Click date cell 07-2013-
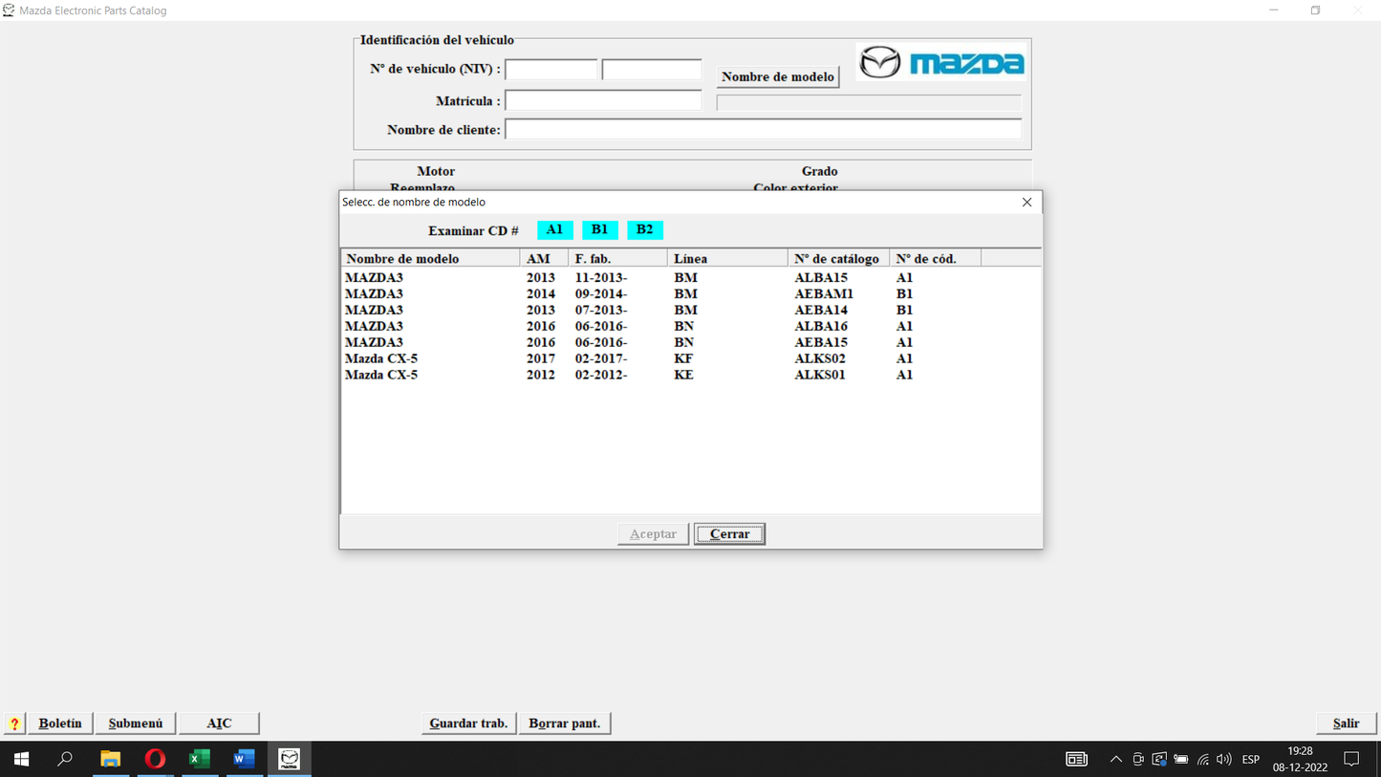 pyautogui.click(x=601, y=311)
